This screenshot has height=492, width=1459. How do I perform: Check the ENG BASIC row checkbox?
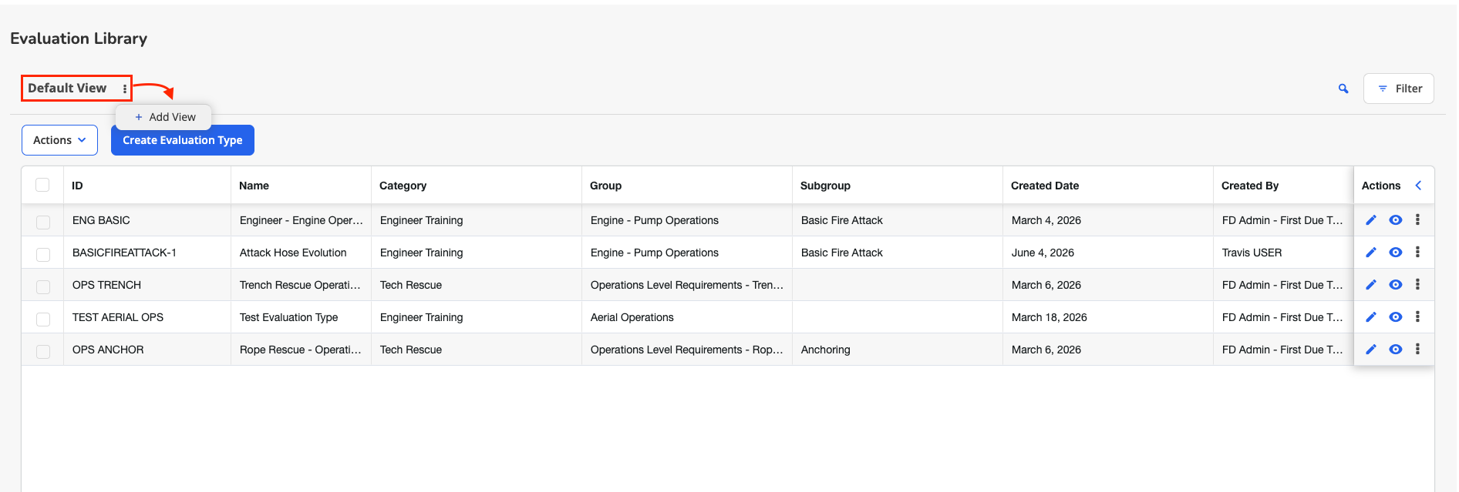click(43, 222)
